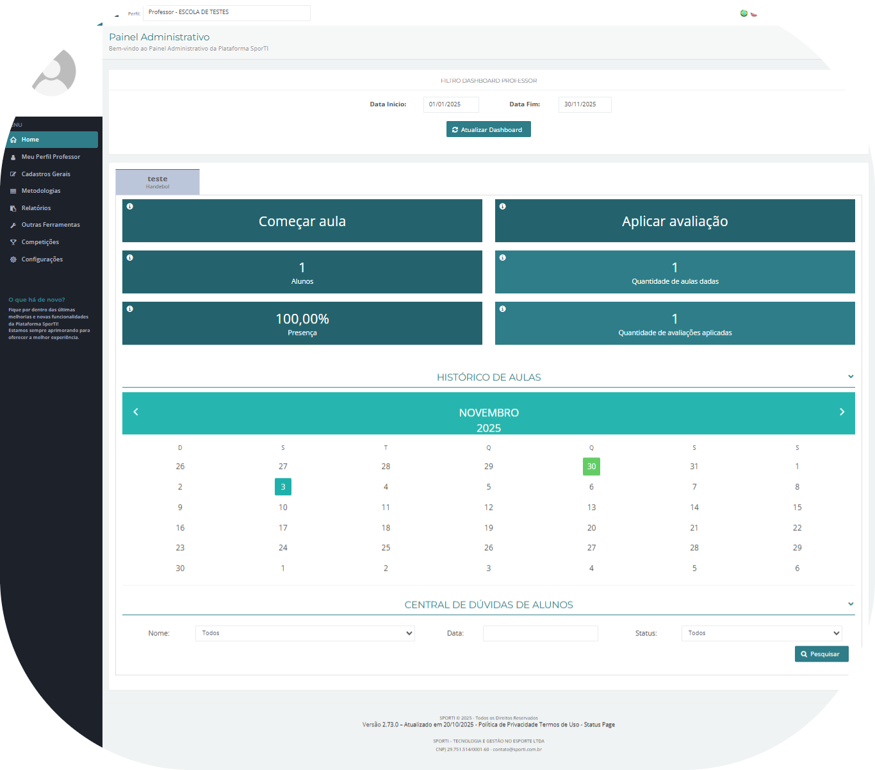The height and width of the screenshot is (770, 875).
Task: Open Competições in the sidebar menu
Action: pyautogui.click(x=40, y=242)
